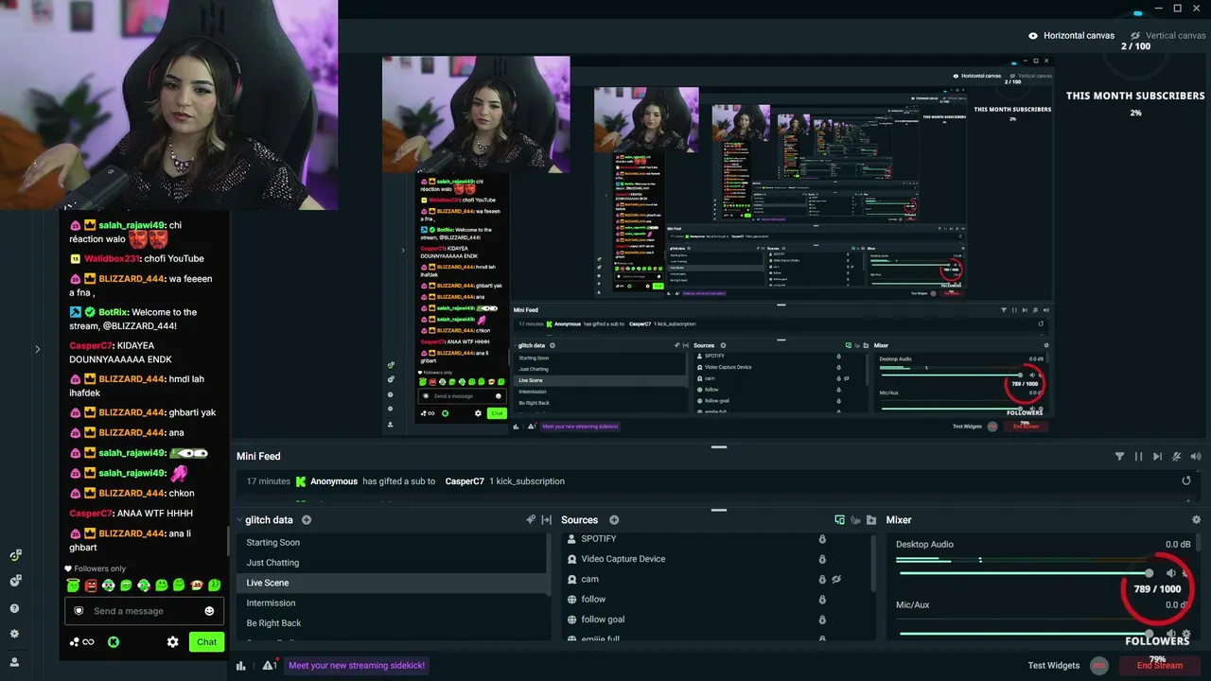This screenshot has height=681, width=1211.
Task: Click the green Chat send button
Action: (x=206, y=642)
